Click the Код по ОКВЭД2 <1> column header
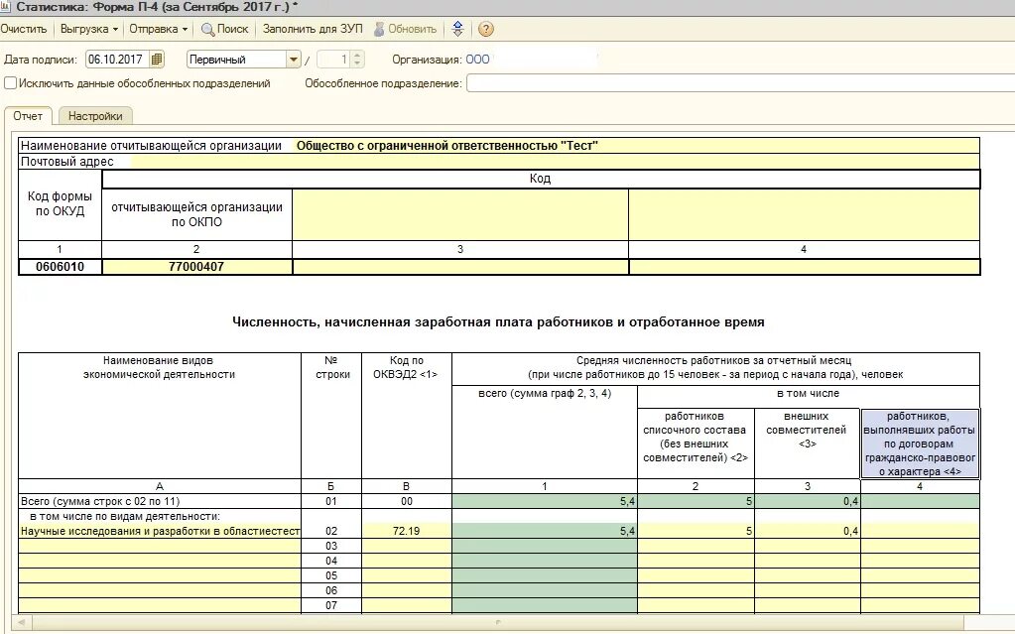 [407, 416]
